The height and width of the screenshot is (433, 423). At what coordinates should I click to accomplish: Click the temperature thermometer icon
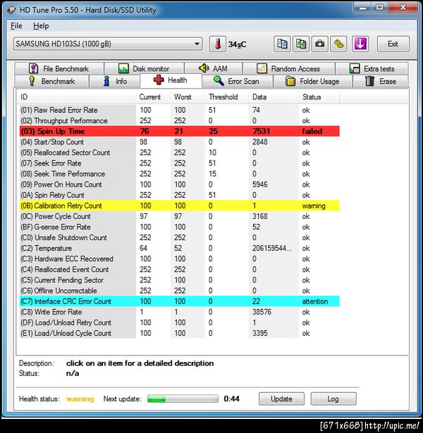click(218, 44)
